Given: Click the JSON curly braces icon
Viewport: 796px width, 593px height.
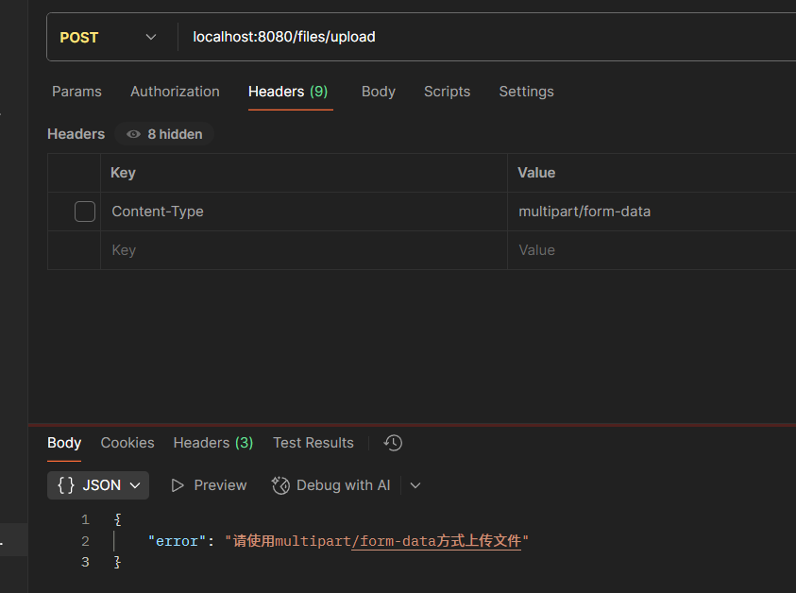Looking at the screenshot, I should 66,485.
